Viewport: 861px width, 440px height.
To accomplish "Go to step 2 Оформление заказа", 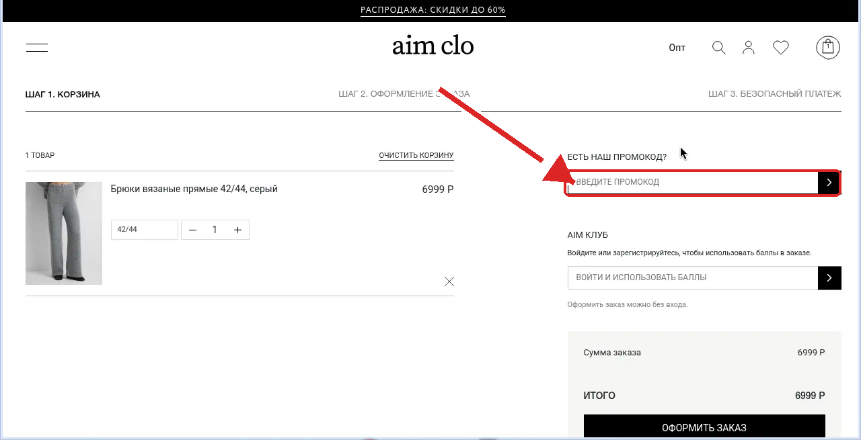I will pyautogui.click(x=404, y=94).
